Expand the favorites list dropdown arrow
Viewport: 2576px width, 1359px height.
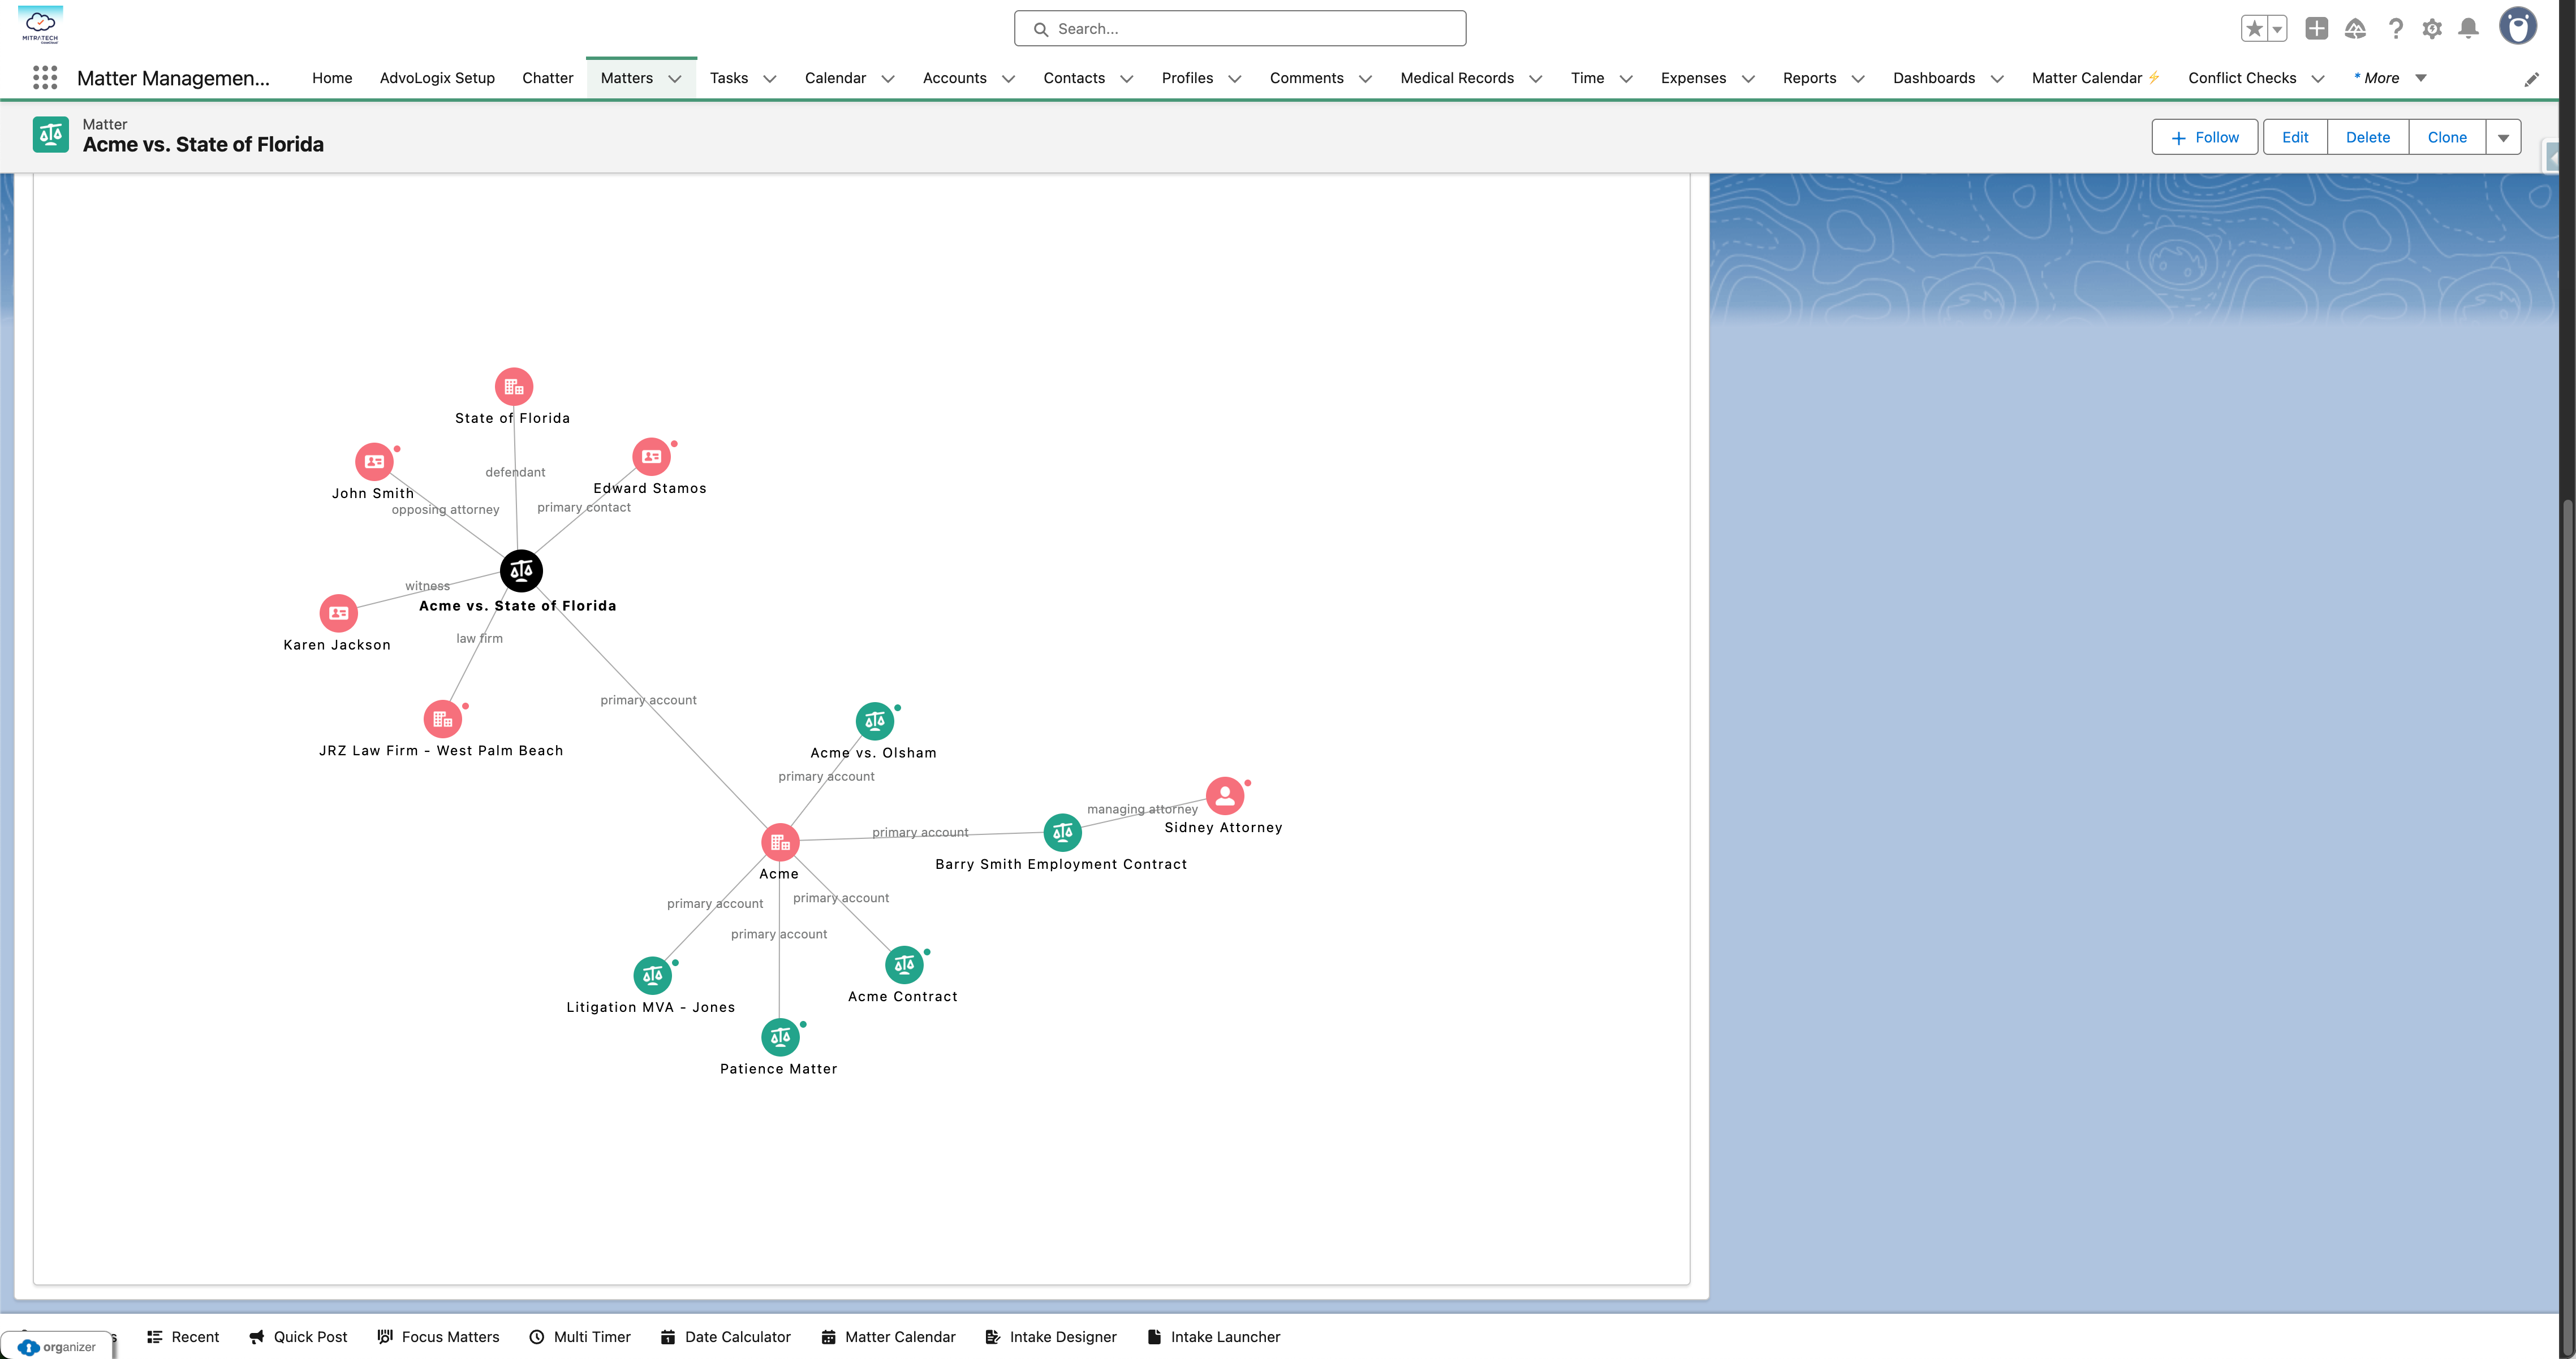(2277, 29)
